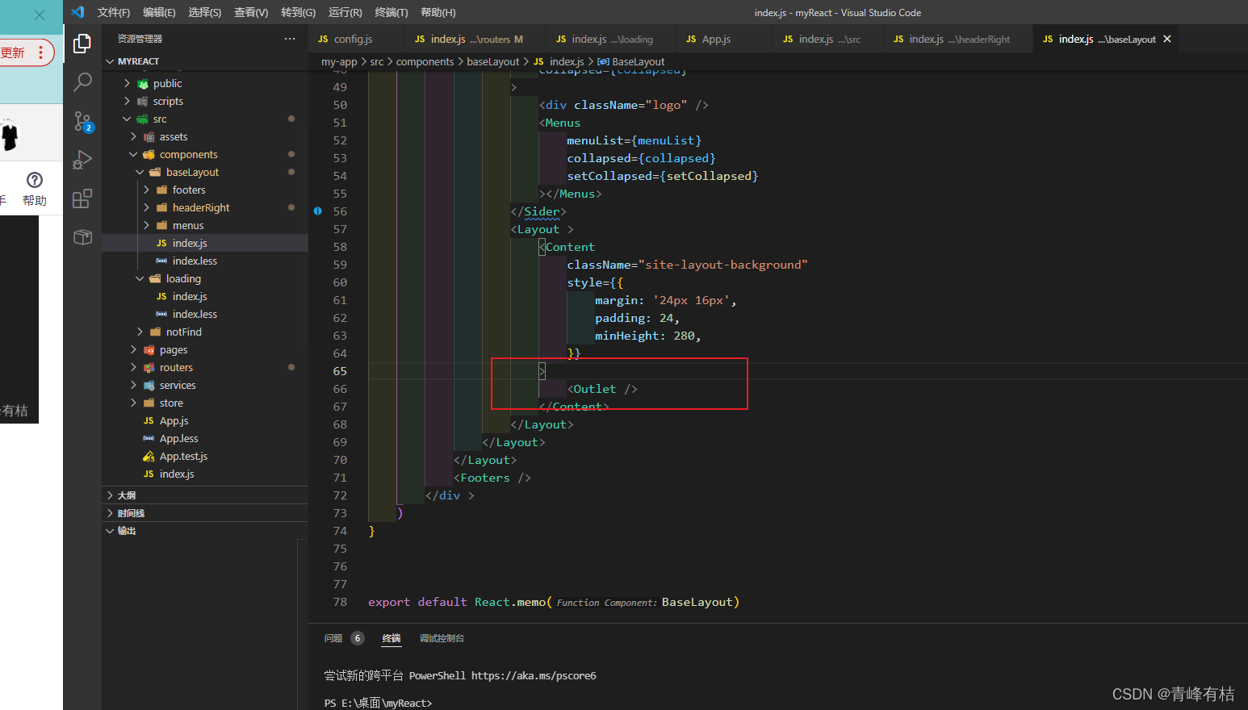Click the red update button in left window

point(26,52)
